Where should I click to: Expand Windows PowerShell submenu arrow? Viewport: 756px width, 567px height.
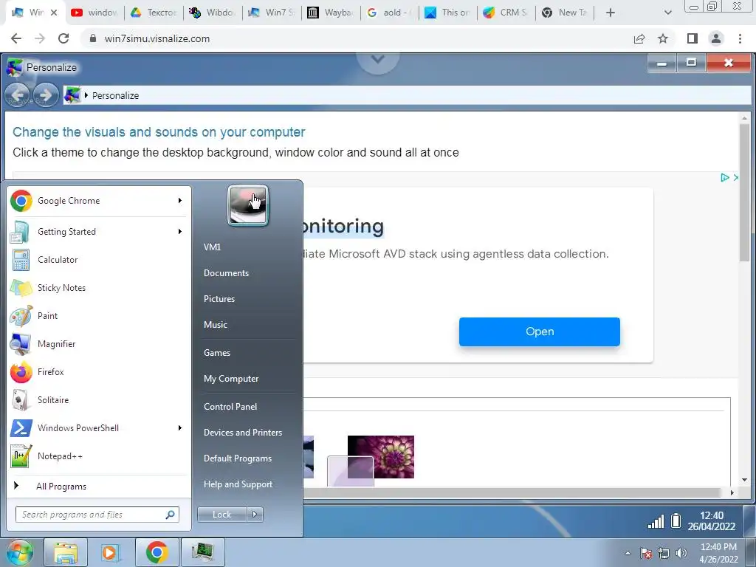[x=180, y=428]
